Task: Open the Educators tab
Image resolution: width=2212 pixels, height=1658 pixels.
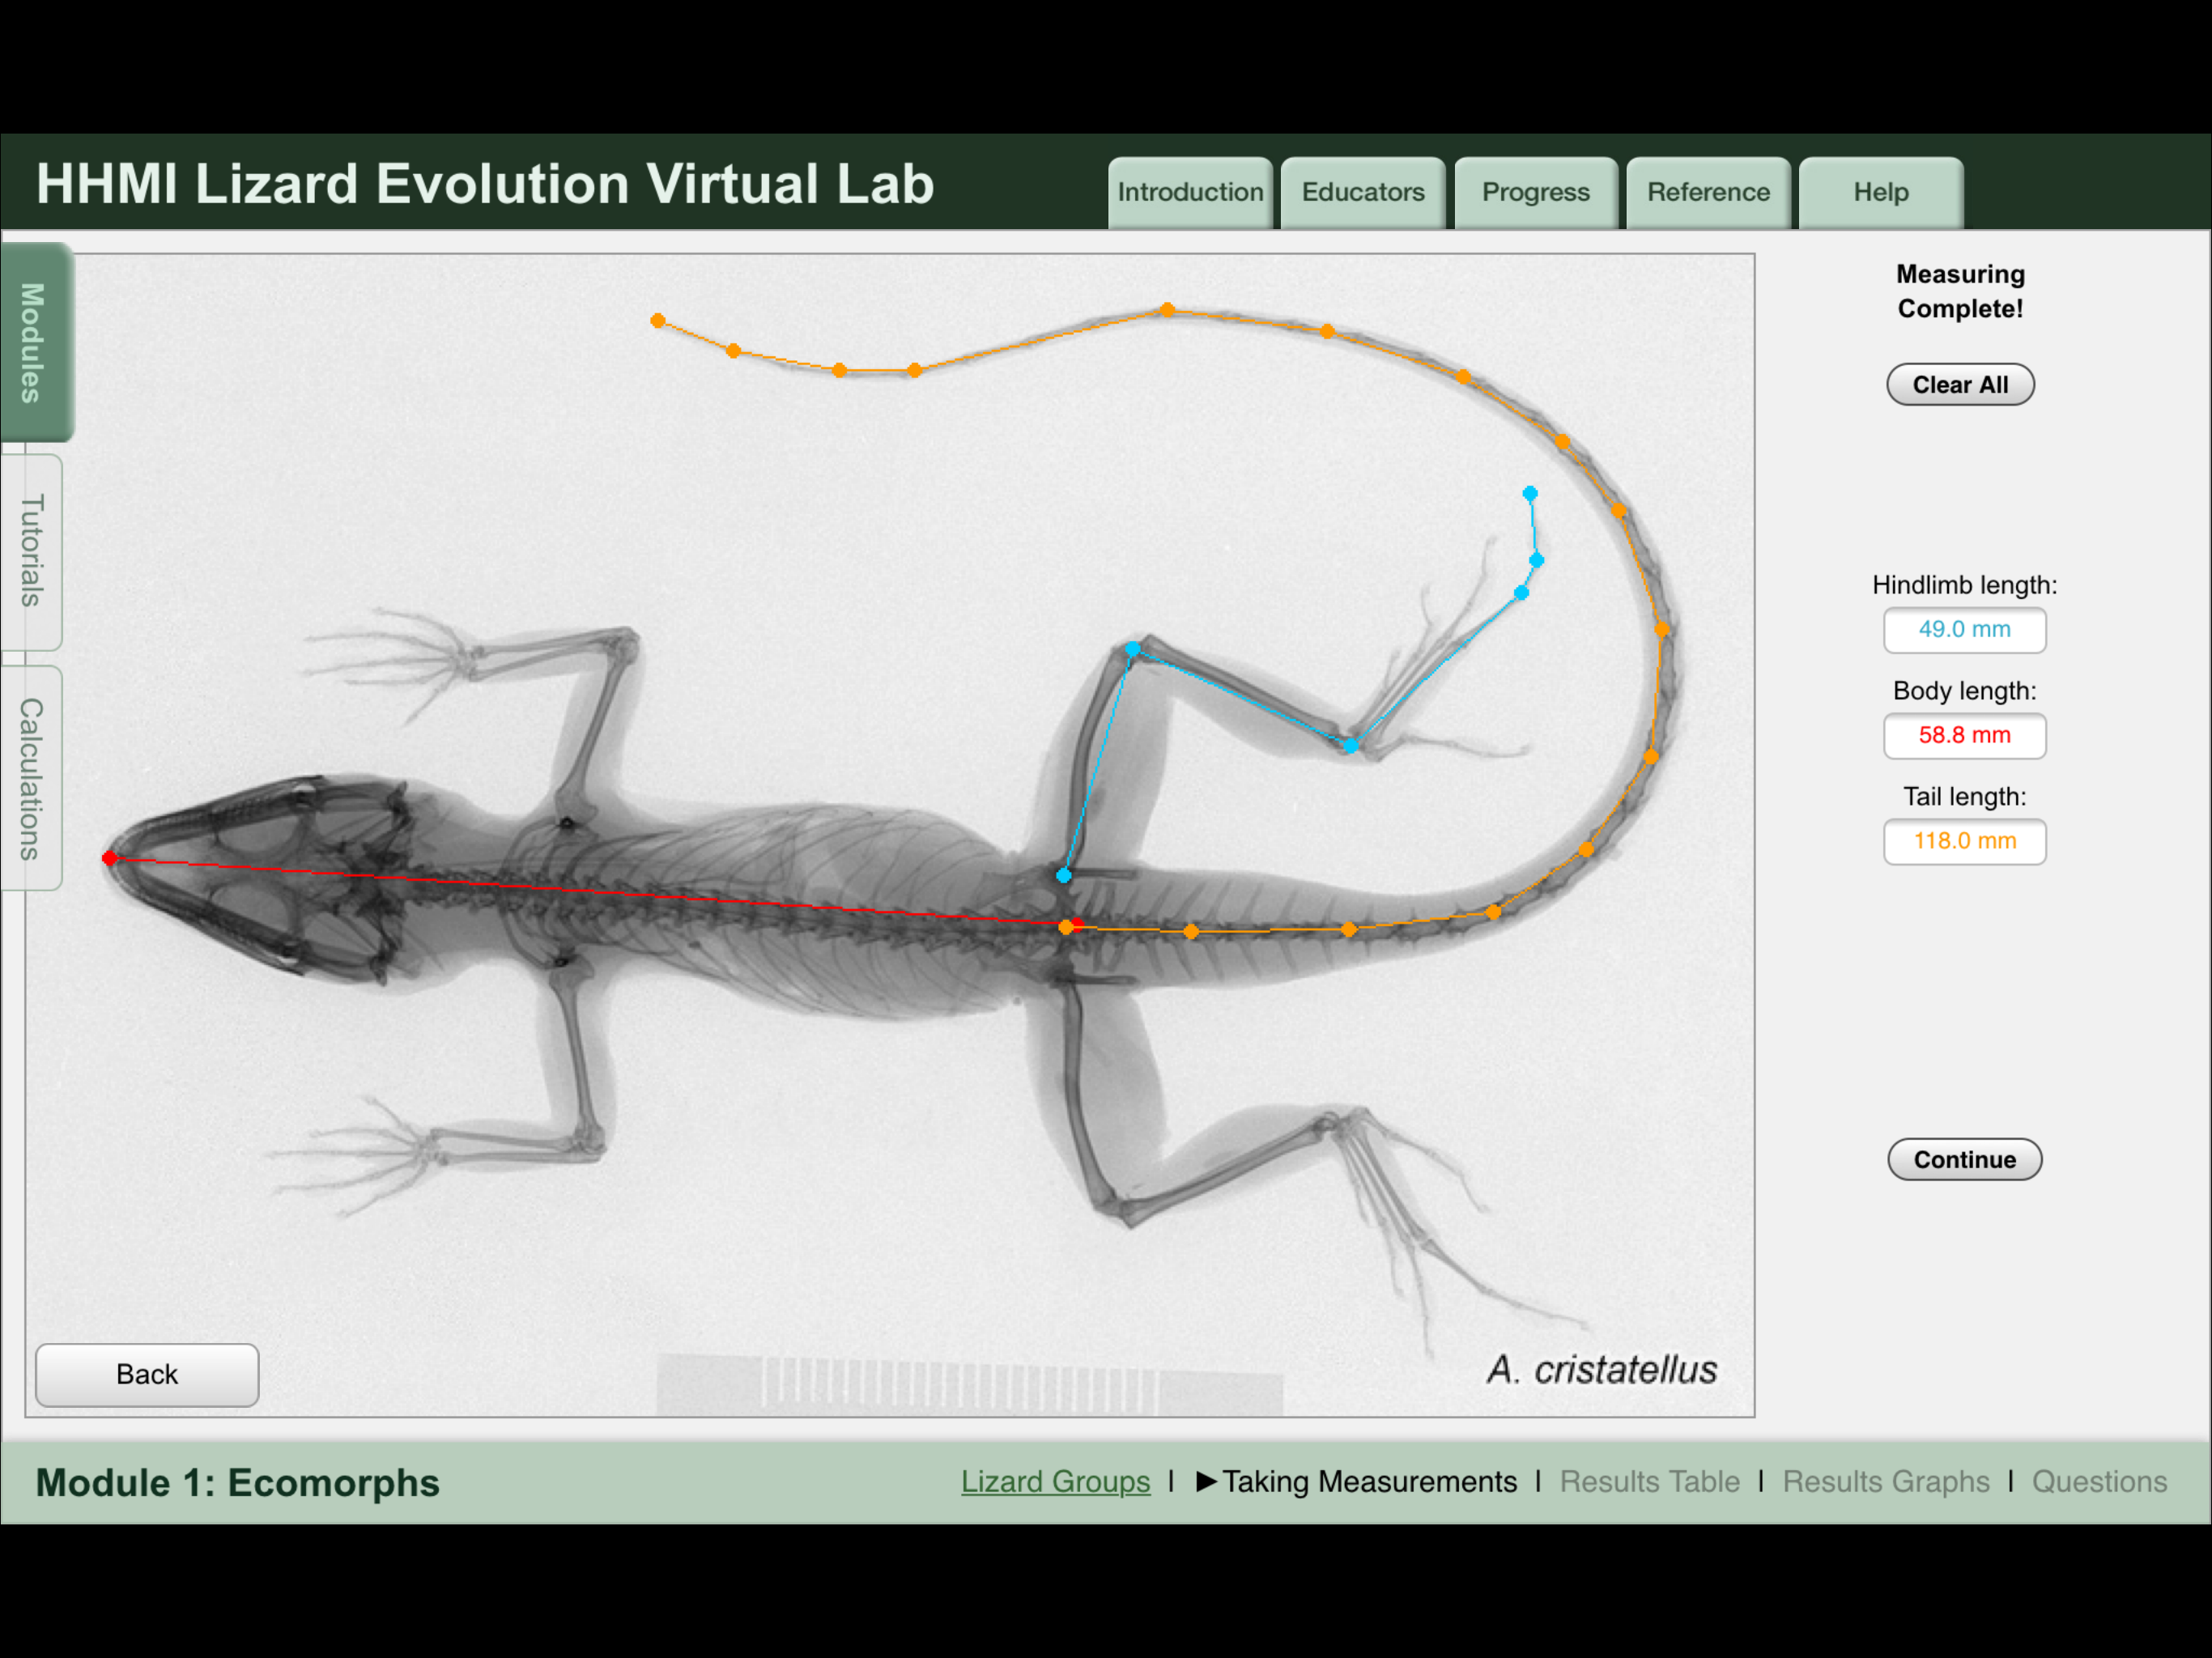Action: pos(1362,192)
